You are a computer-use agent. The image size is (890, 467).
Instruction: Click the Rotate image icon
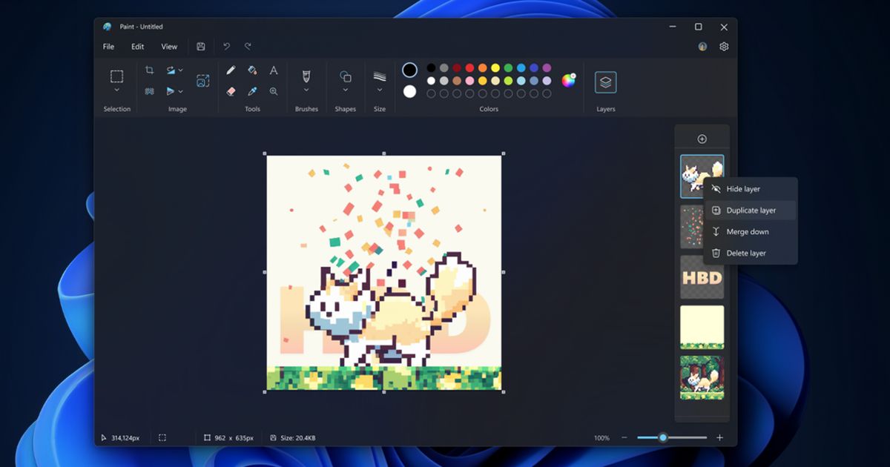tap(171, 70)
